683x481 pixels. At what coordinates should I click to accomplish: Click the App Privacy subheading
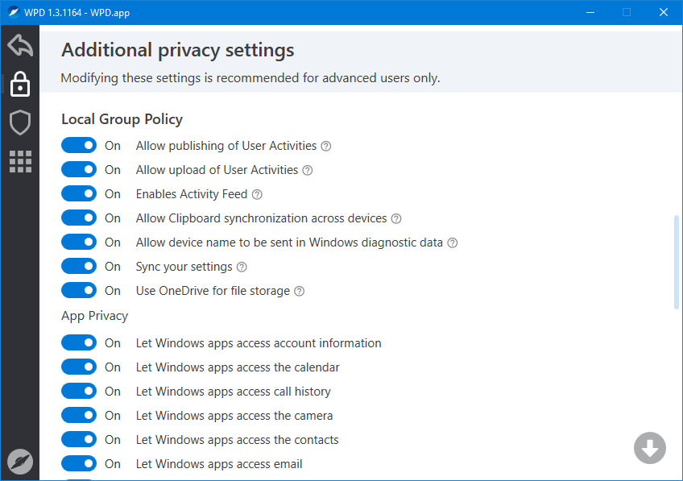click(94, 316)
